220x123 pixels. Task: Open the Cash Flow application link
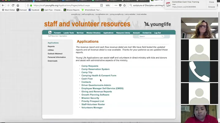point(87,79)
